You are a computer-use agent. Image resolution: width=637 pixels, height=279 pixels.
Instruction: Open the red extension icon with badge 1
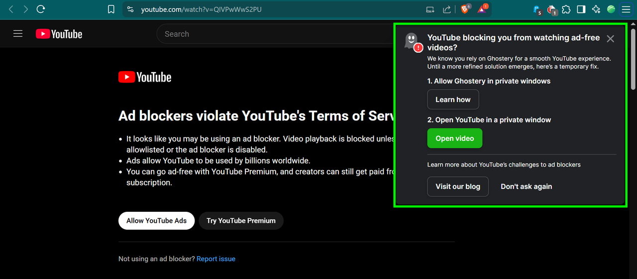[x=551, y=9]
